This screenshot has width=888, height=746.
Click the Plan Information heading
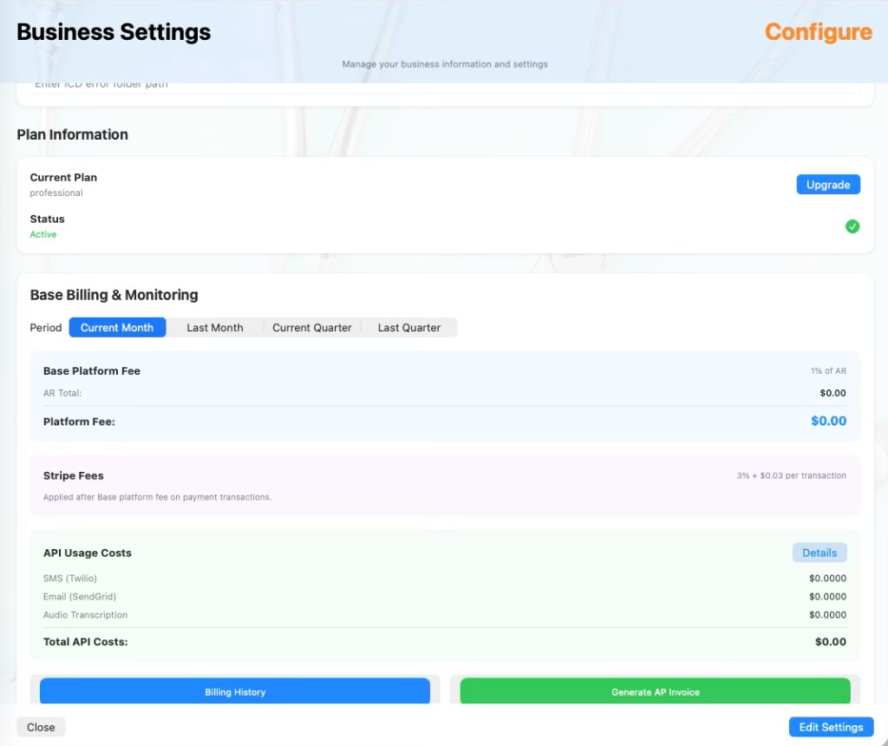tap(73, 134)
